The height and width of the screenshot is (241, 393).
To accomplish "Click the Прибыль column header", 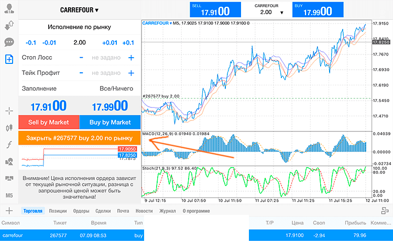I will coord(355,223).
